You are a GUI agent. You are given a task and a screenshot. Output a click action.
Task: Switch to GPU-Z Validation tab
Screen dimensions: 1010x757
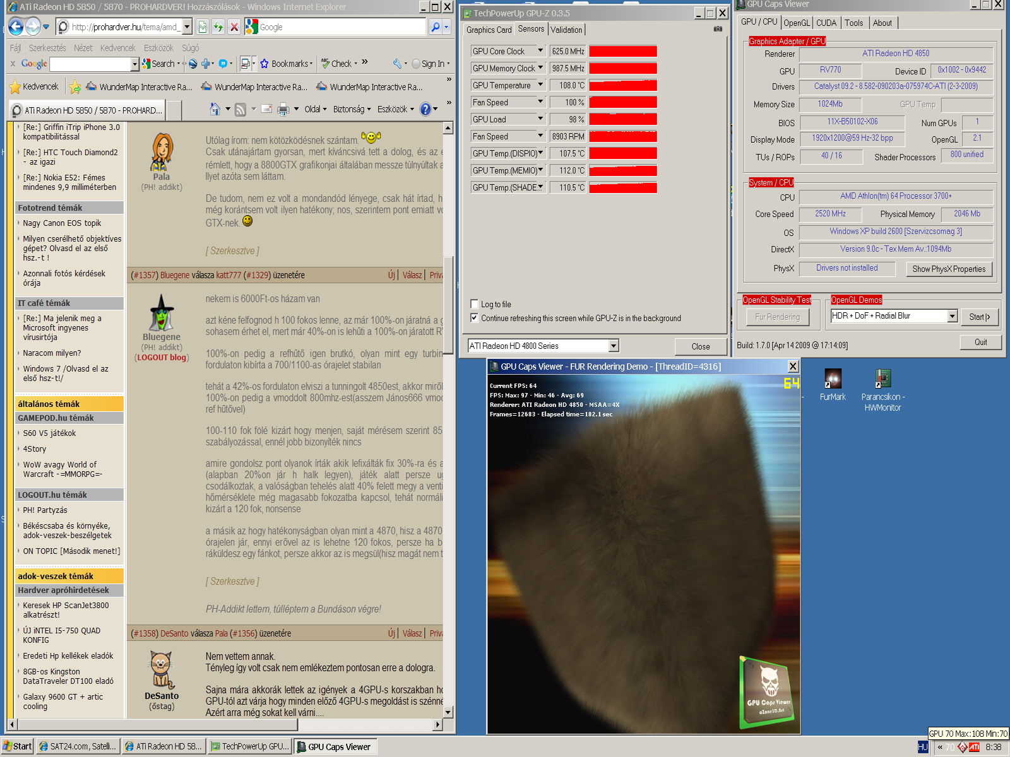566,30
